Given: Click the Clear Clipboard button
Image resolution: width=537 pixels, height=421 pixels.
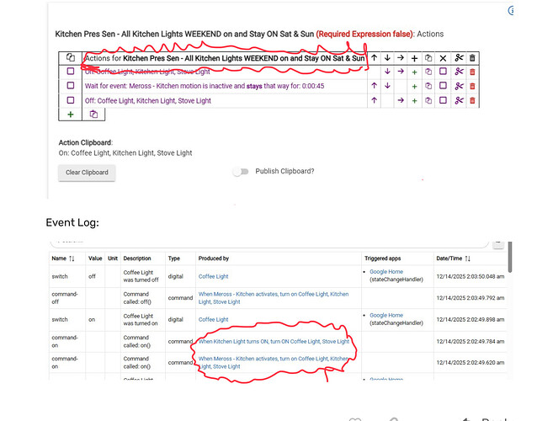Looking at the screenshot, I should tap(88, 173).
